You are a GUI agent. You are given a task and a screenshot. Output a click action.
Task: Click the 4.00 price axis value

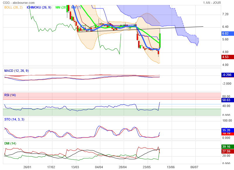click(225, 65)
